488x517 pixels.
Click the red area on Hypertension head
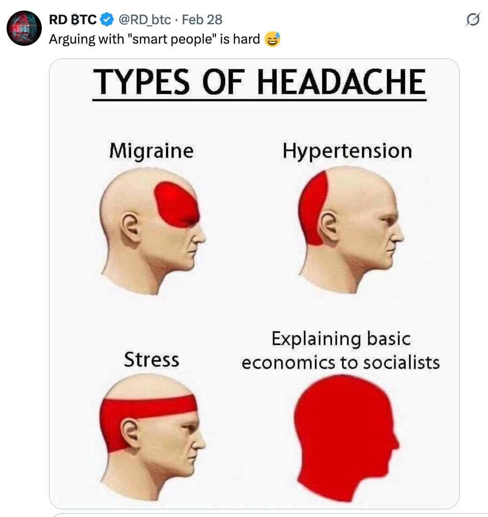[313, 208]
